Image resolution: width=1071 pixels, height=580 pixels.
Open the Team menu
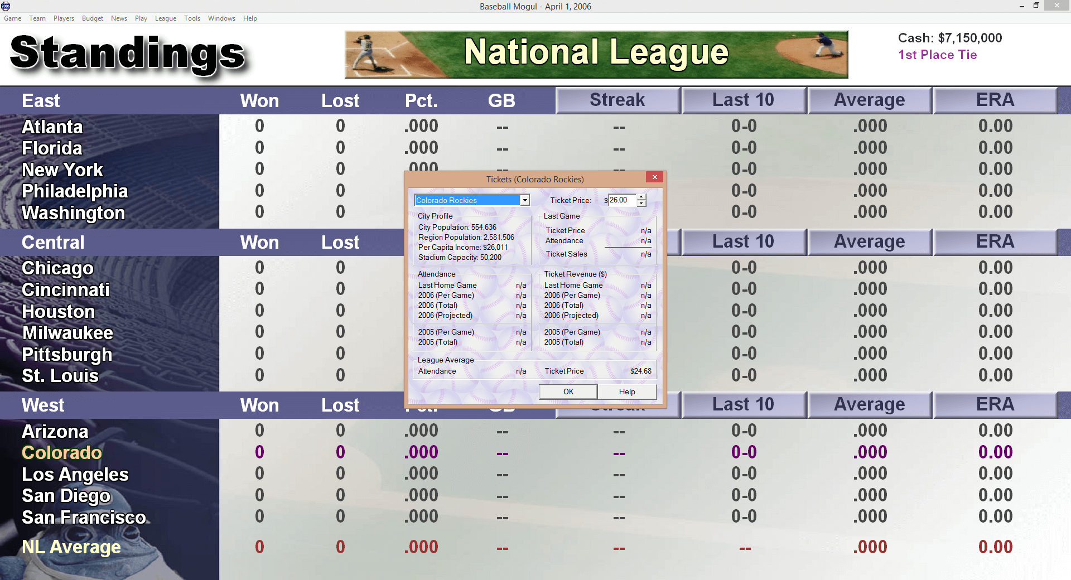point(37,18)
